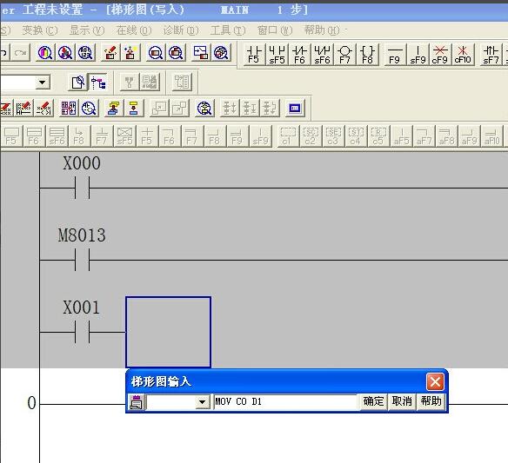This screenshot has width=508, height=463.
Task: Insert output coil F7
Action: coord(344,55)
